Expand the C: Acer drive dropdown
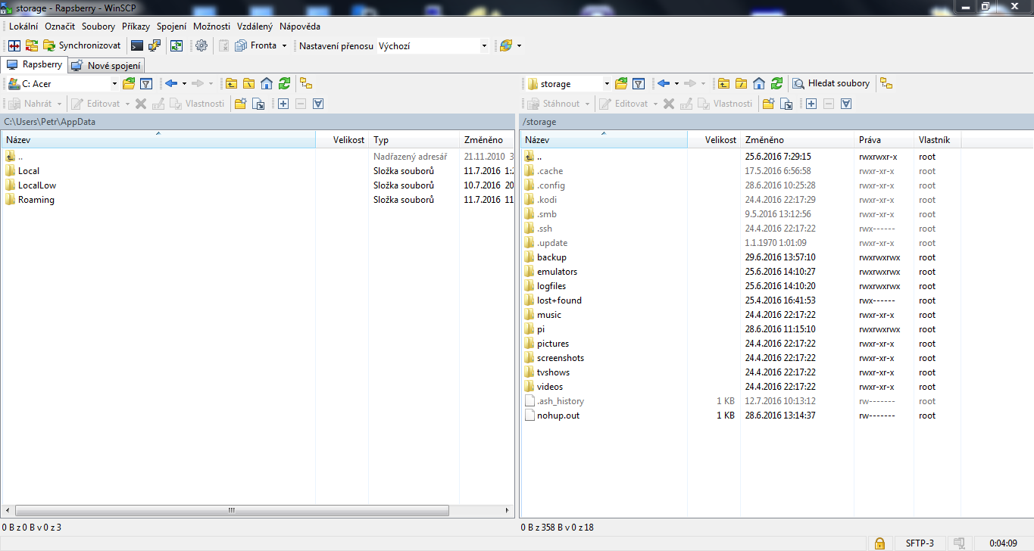This screenshot has height=551, width=1034. (x=114, y=84)
